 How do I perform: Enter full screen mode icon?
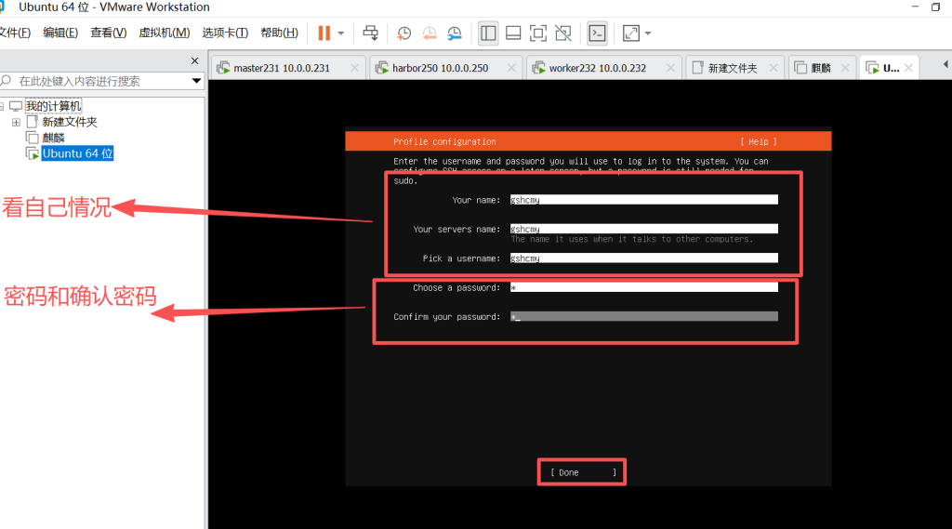coord(537,33)
